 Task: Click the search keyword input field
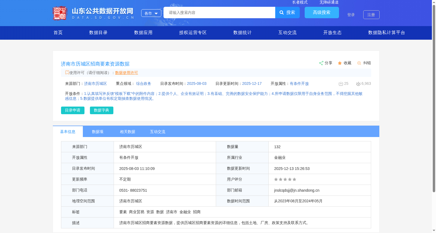[x=219, y=13]
